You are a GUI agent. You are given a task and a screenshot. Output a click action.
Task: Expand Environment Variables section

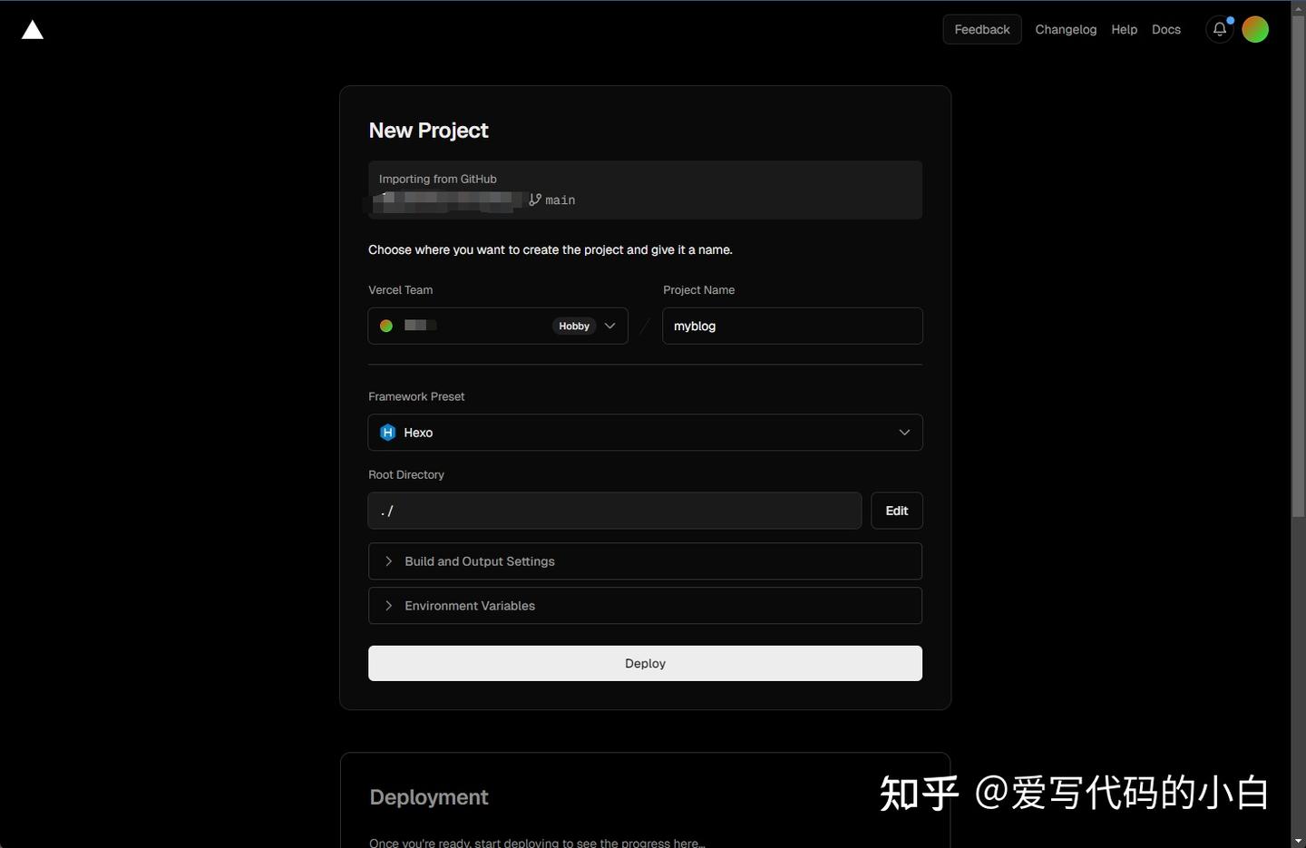[x=645, y=606]
